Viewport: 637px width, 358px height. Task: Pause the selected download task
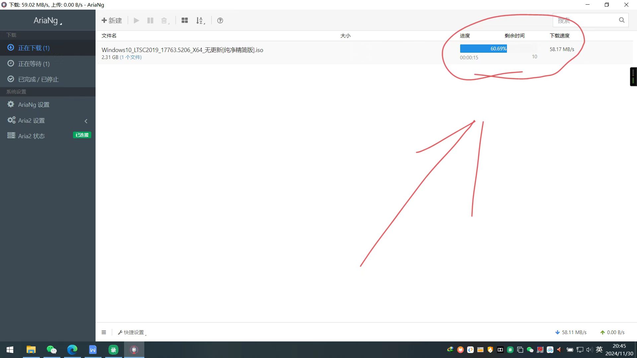(x=150, y=21)
